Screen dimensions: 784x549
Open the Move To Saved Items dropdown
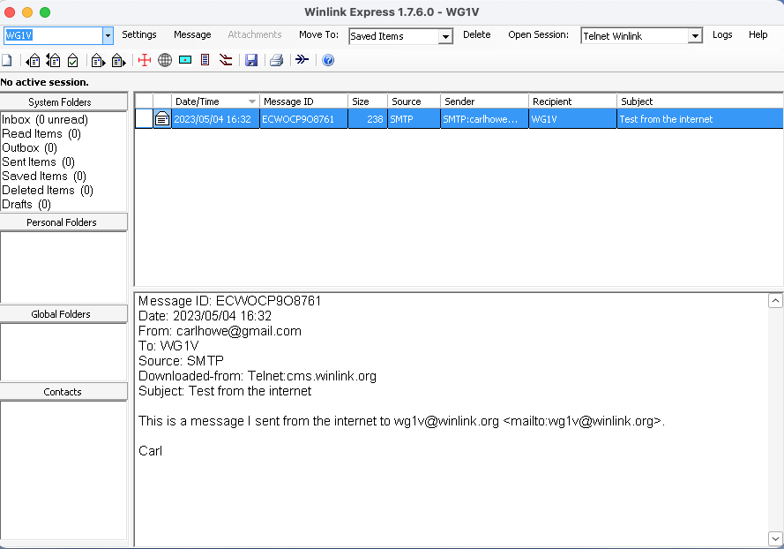coord(445,36)
